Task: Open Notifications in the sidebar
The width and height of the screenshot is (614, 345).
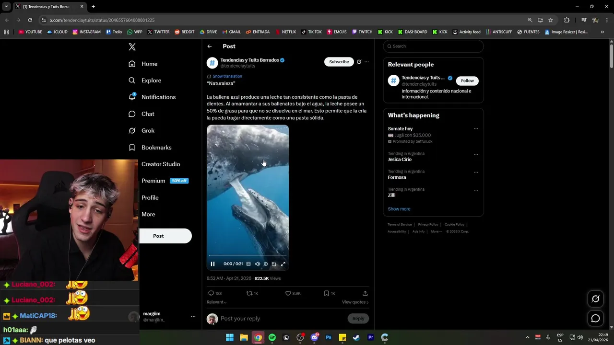Action: [152, 97]
